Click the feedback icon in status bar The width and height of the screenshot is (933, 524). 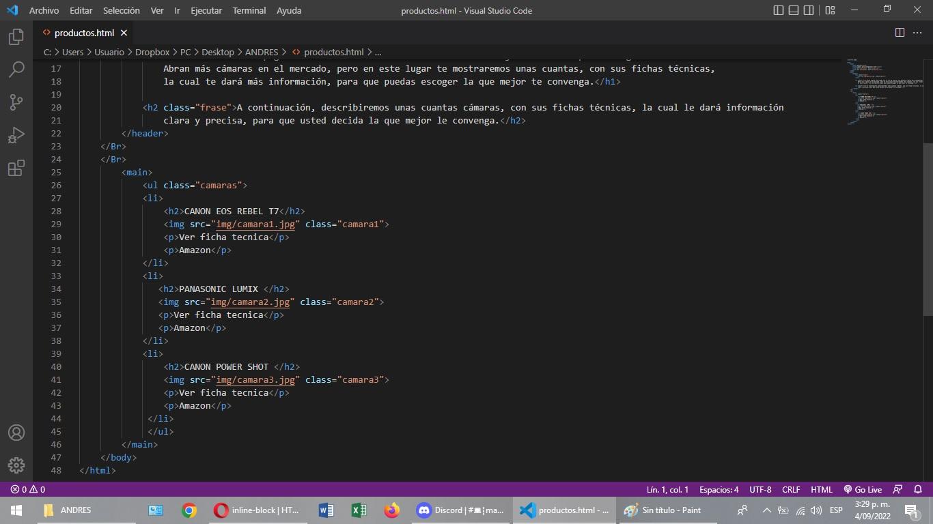(898, 489)
